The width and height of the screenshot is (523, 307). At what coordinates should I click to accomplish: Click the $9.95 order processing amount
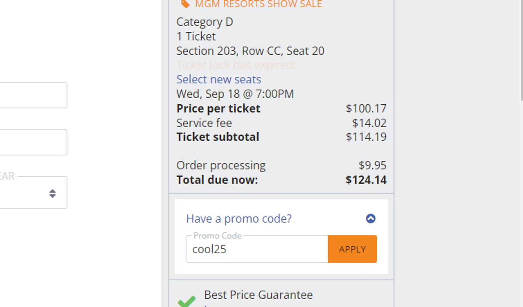coord(372,165)
